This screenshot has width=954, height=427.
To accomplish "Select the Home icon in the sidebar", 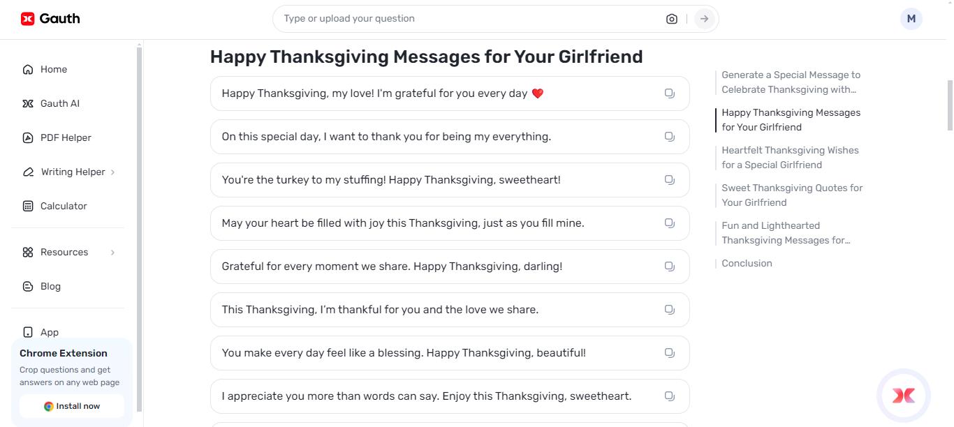I will [x=27, y=69].
